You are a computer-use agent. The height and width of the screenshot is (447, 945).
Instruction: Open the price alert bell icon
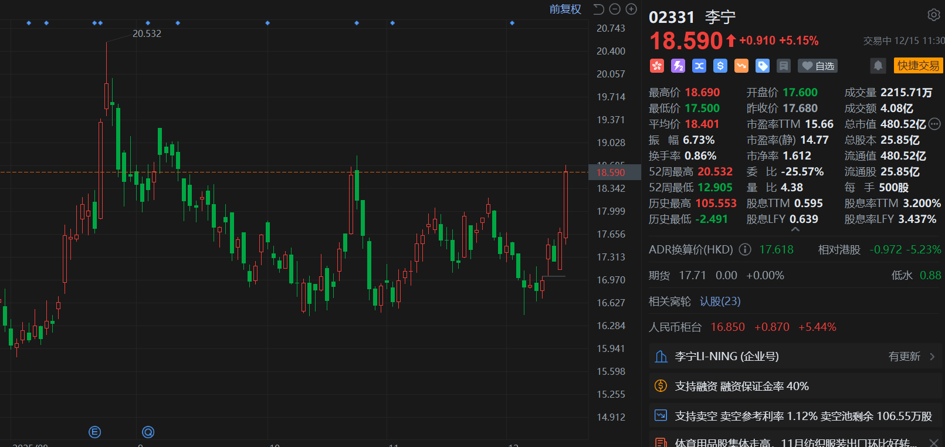pyautogui.click(x=878, y=66)
